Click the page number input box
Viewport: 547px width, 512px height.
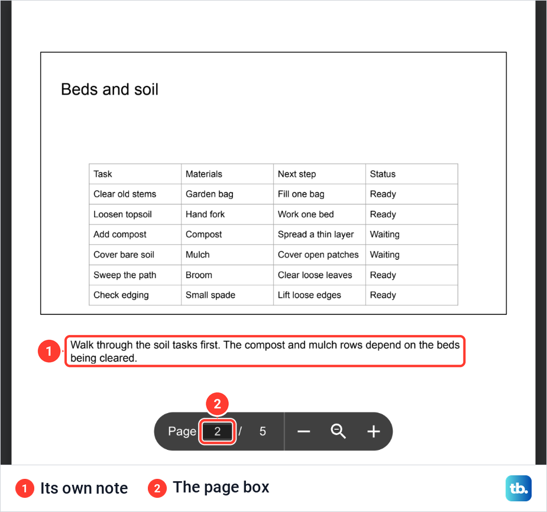tap(218, 432)
